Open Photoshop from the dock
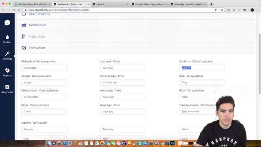This screenshot has width=261, height=147. point(172,143)
